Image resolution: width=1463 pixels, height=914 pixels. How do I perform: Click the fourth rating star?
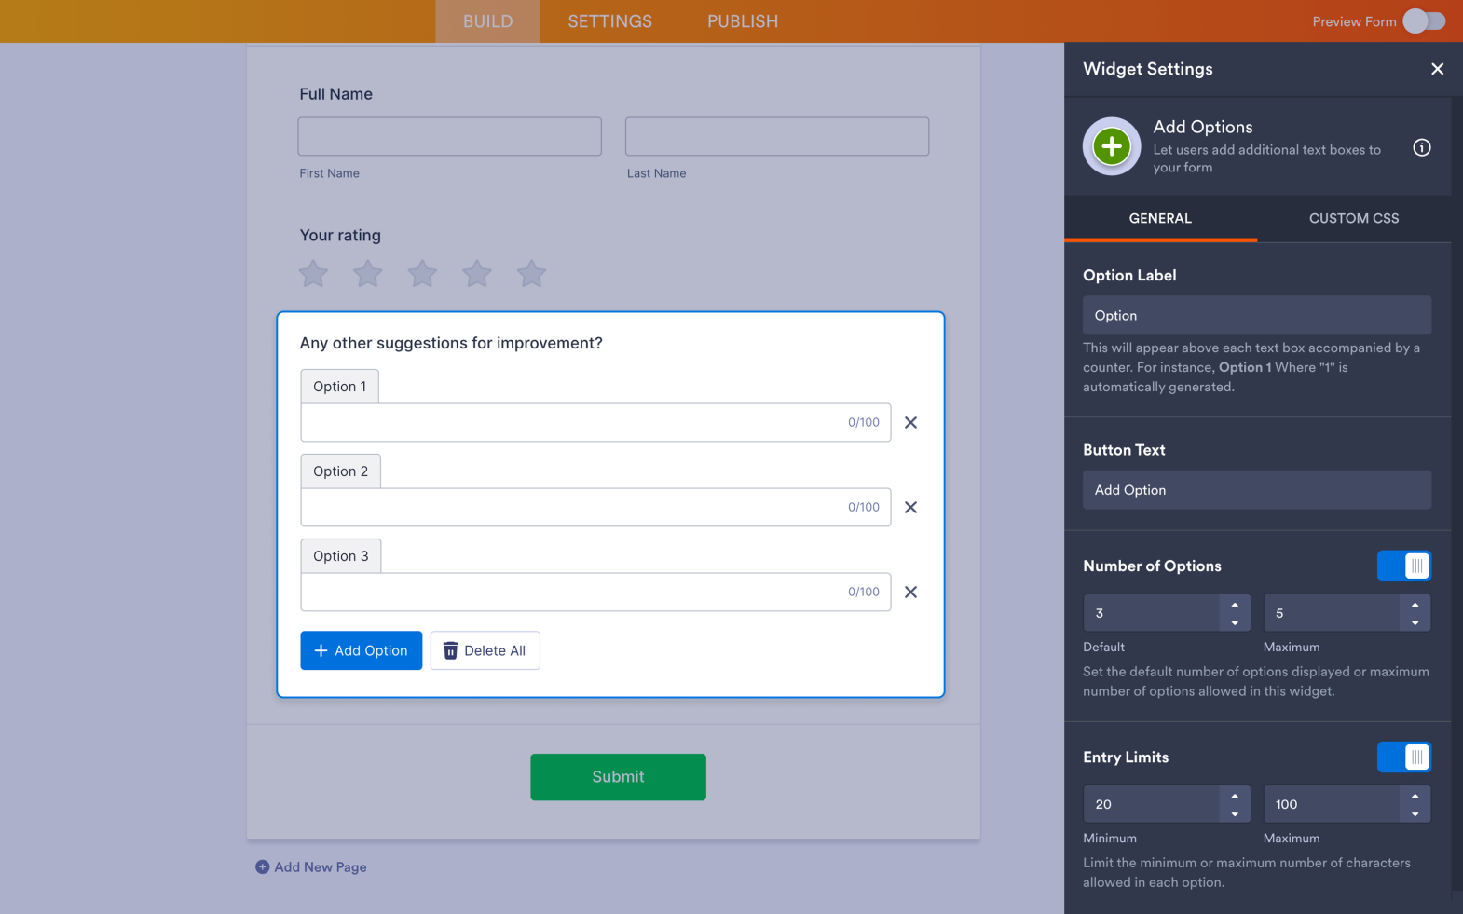(477, 274)
